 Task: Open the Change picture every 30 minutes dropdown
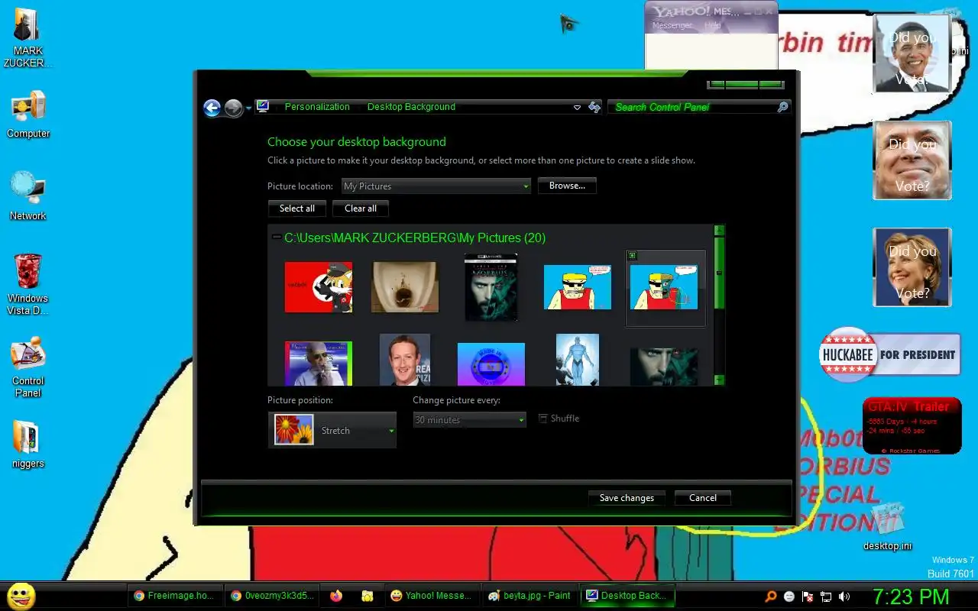tap(469, 420)
